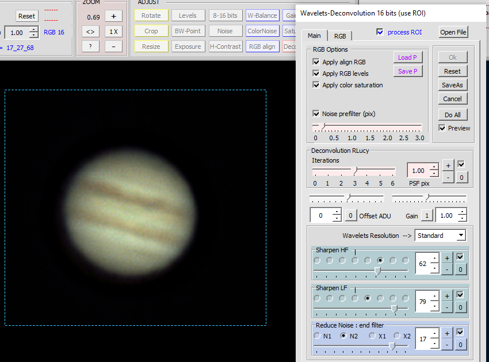The image size is (489, 362).
Task: Switch to the RGB tab
Action: [340, 36]
